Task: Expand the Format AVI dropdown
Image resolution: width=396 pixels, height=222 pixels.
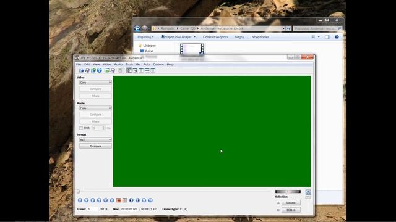Action: coord(95,140)
